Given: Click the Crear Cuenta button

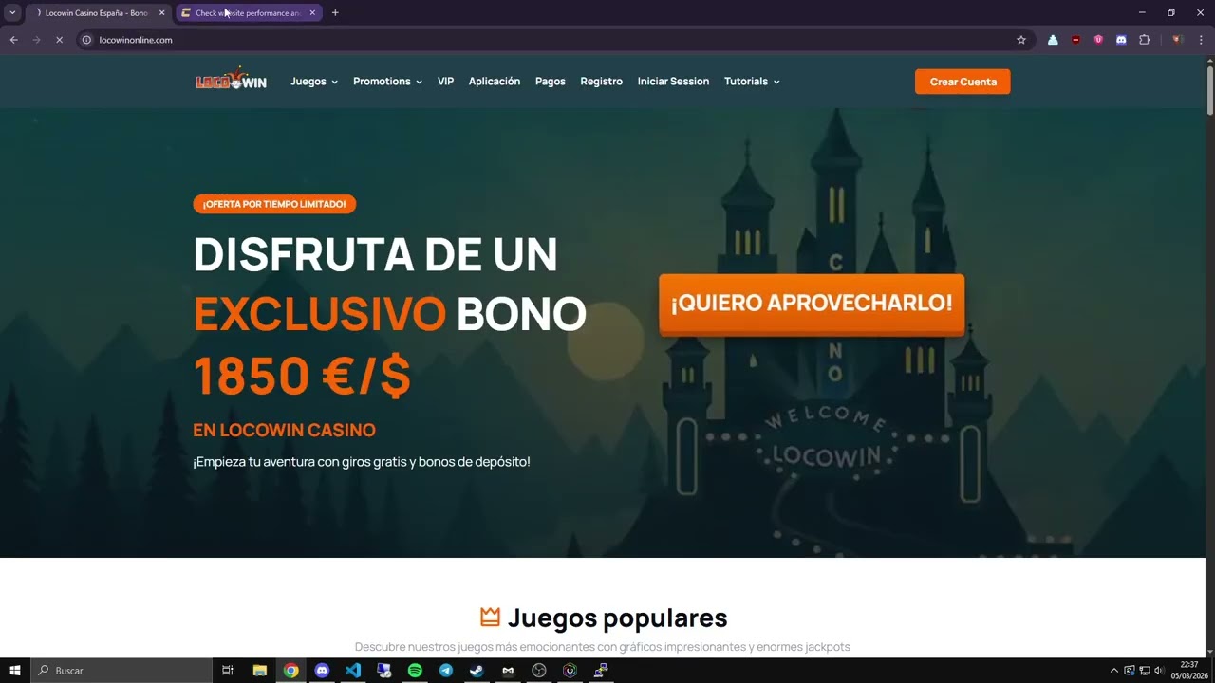Looking at the screenshot, I should (x=963, y=82).
